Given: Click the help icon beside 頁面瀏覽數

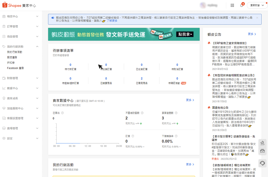Looking at the screenshot, I should 176,113.
